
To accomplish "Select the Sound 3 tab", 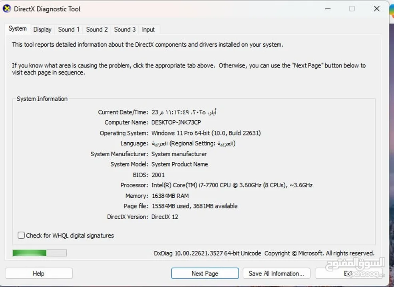I will [x=125, y=29].
